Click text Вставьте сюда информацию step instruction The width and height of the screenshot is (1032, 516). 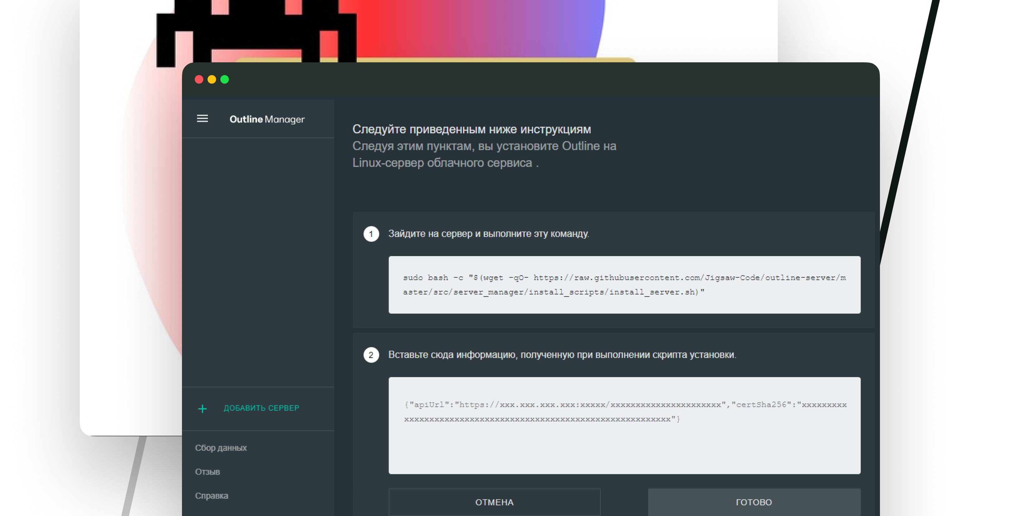point(562,355)
